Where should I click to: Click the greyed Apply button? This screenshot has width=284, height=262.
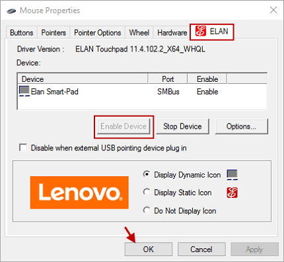(x=254, y=249)
